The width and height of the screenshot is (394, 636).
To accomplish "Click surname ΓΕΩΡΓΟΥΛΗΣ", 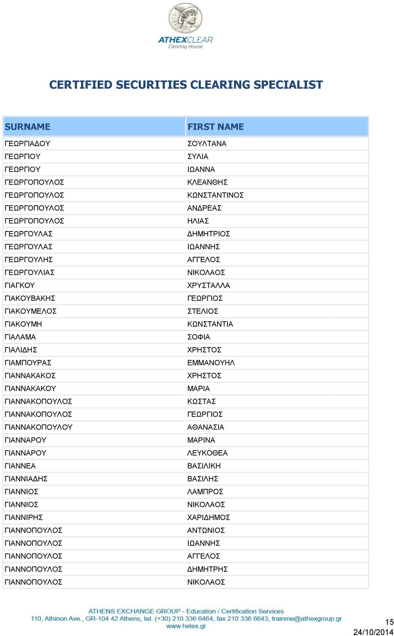I will tap(29, 260).
